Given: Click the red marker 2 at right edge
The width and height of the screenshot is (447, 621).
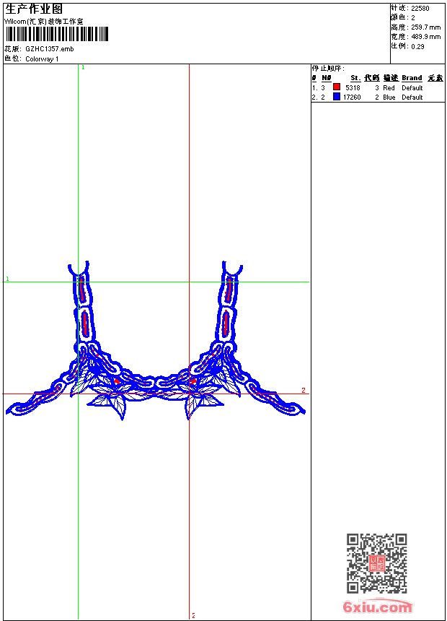Looking at the screenshot, I should (x=304, y=391).
